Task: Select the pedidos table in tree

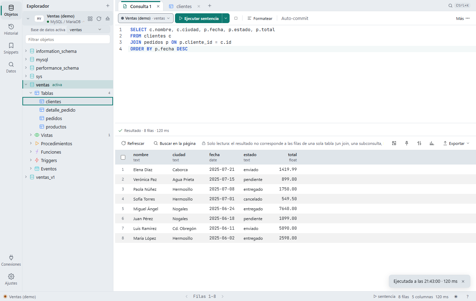Action: point(68,118)
